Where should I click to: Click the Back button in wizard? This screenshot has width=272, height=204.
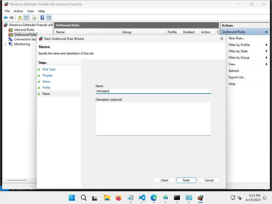tap(164, 180)
